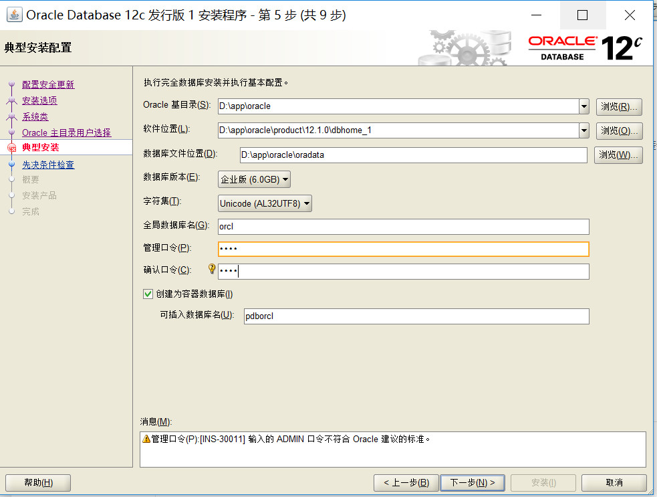Minimize the installer window
The image size is (657, 497).
(x=536, y=15)
